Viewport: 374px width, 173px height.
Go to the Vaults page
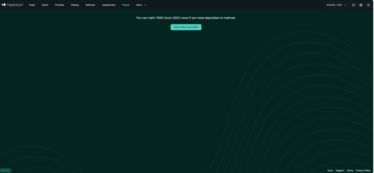pyautogui.click(x=45, y=5)
